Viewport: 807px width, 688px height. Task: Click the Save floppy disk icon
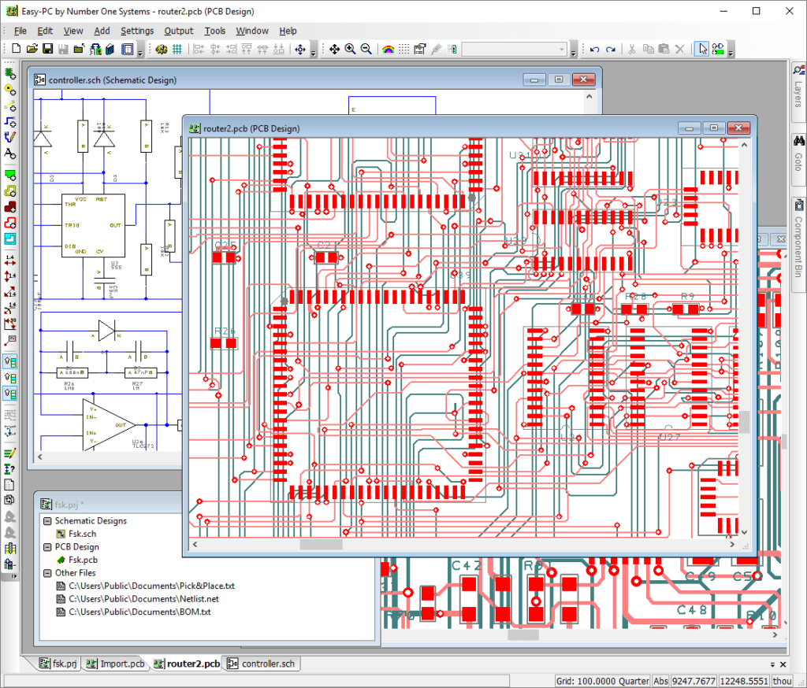47,49
